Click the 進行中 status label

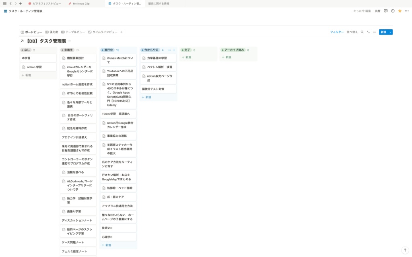(107, 50)
